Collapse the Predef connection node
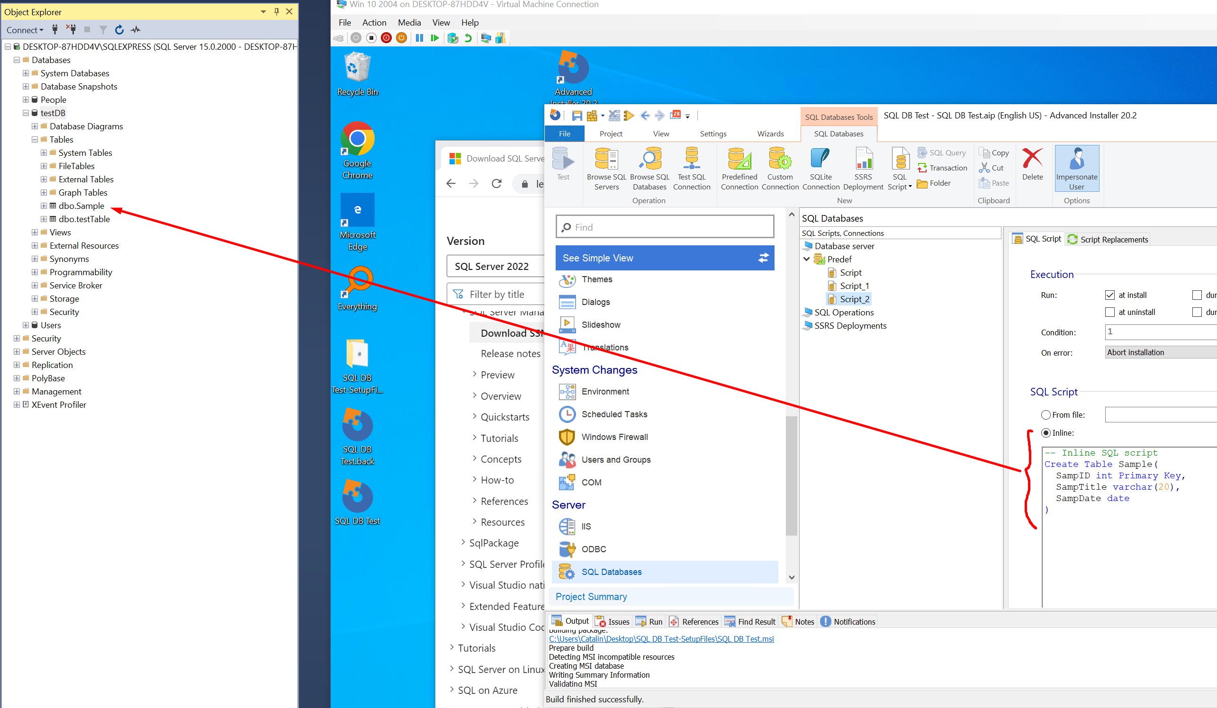Viewport: 1217px width, 708px height. pyautogui.click(x=806, y=259)
